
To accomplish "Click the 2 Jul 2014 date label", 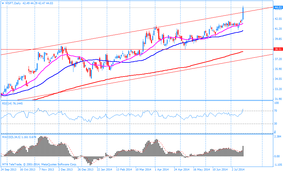I will tap(239, 169).
